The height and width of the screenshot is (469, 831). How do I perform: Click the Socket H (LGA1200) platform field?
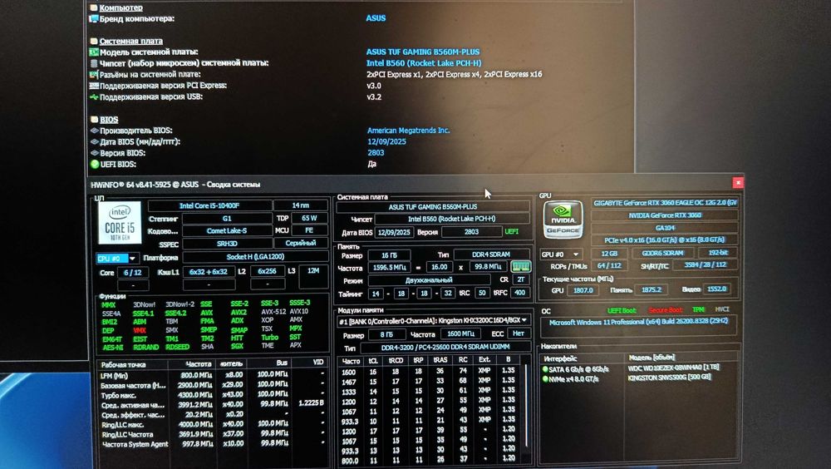(x=255, y=257)
